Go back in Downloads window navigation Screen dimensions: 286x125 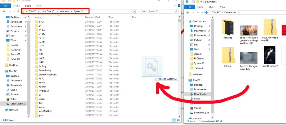[x=187, y=12]
